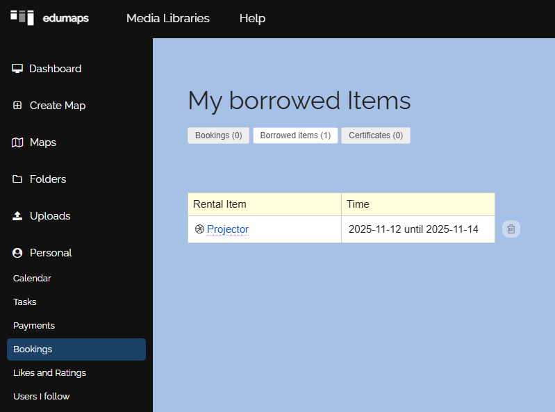
Task: Click the edumaps logo icon
Action: click(22, 17)
